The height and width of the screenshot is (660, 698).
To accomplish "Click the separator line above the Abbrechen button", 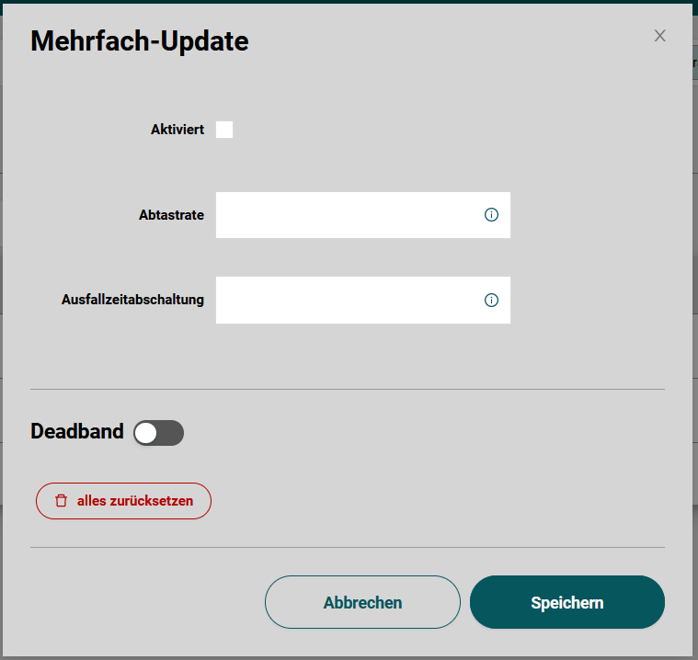I will 347,547.
